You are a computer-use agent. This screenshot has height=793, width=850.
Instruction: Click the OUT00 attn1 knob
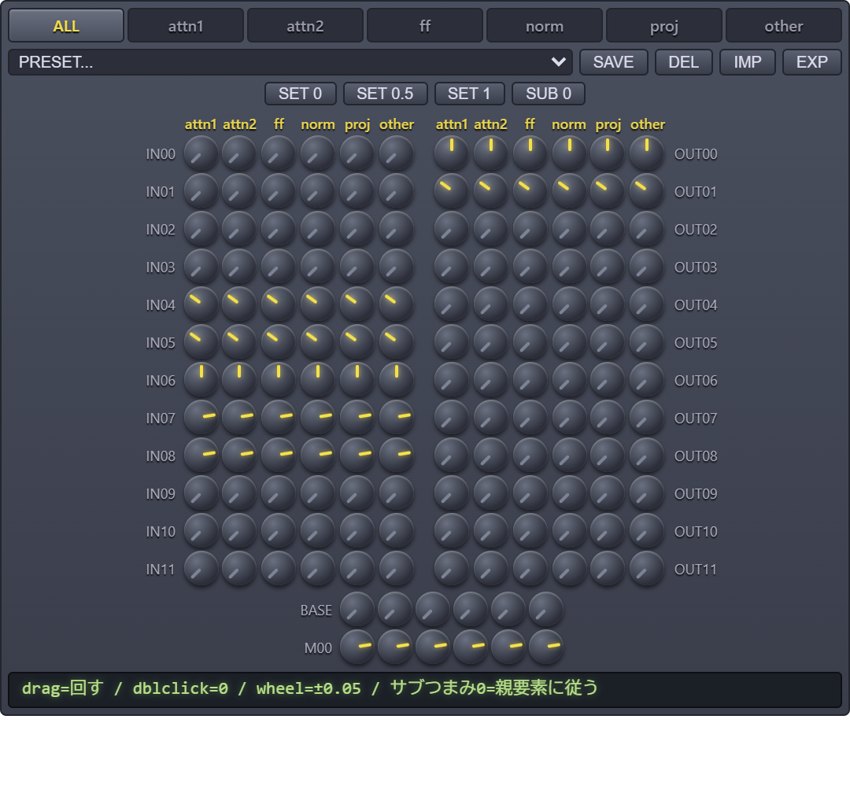pyautogui.click(x=452, y=153)
